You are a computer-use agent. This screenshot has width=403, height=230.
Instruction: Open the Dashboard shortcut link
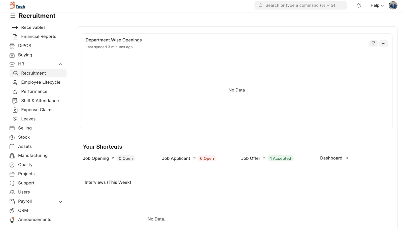click(x=331, y=158)
